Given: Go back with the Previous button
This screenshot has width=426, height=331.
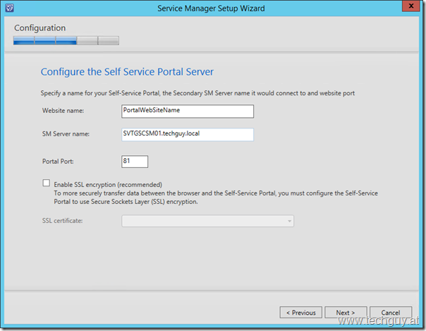Looking at the screenshot, I should tap(300, 313).
